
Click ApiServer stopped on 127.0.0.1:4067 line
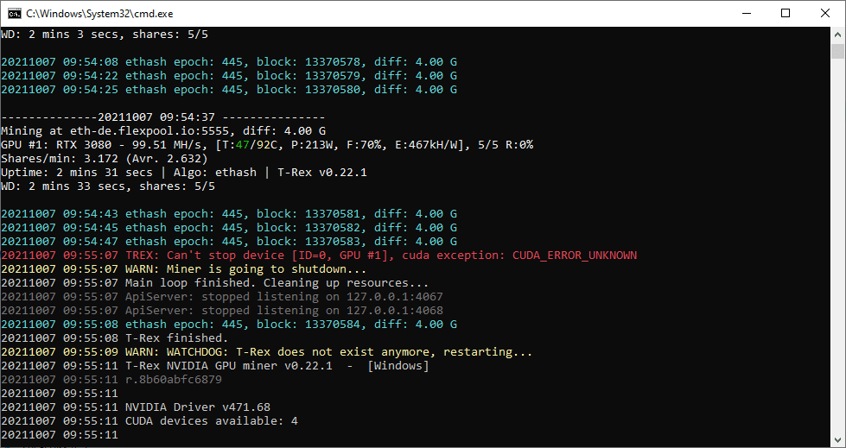point(222,297)
